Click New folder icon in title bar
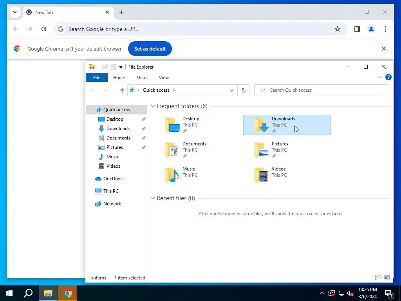This screenshot has height=301, width=401. pos(114,67)
